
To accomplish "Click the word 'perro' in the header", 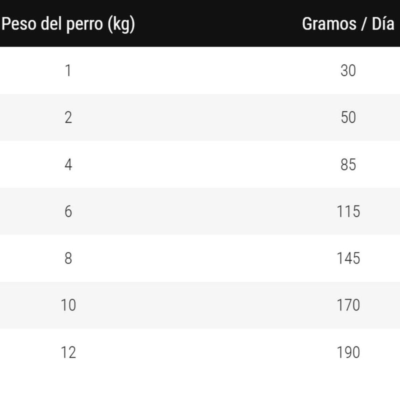I will point(84,25).
